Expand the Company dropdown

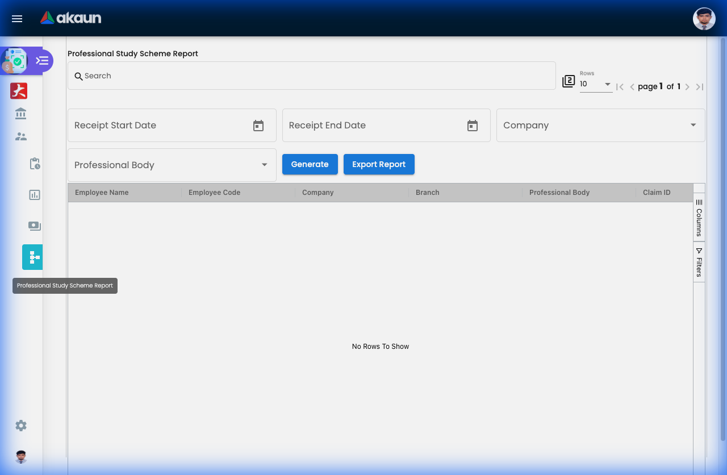(x=693, y=125)
